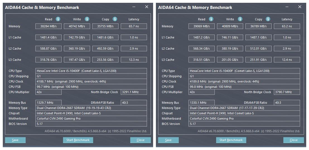This screenshot has height=150, width=309.
Task: Minimize the right AIDA64 benchmark window
Action: click(x=287, y=7)
